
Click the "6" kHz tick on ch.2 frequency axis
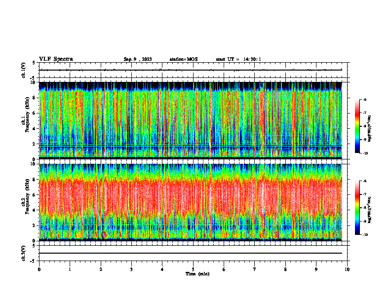[35, 195]
